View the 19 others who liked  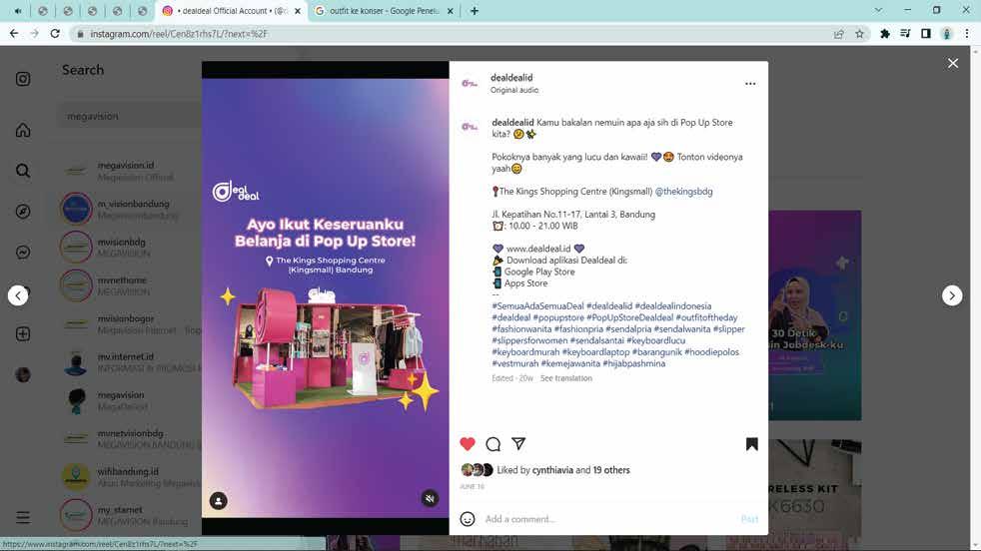point(611,470)
